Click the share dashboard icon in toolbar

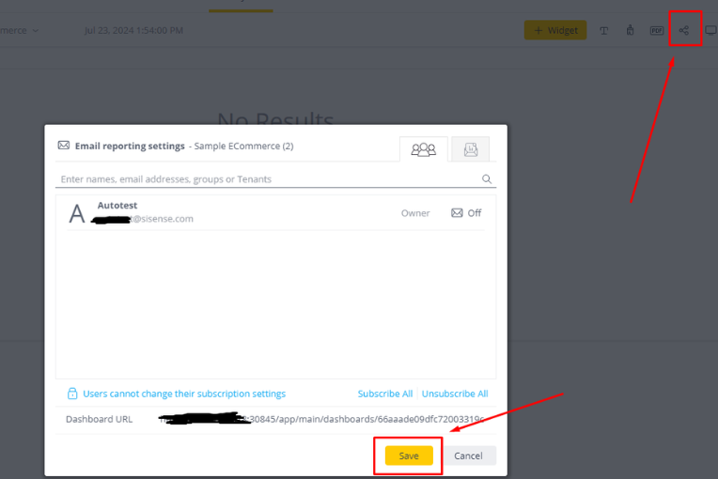(x=684, y=30)
